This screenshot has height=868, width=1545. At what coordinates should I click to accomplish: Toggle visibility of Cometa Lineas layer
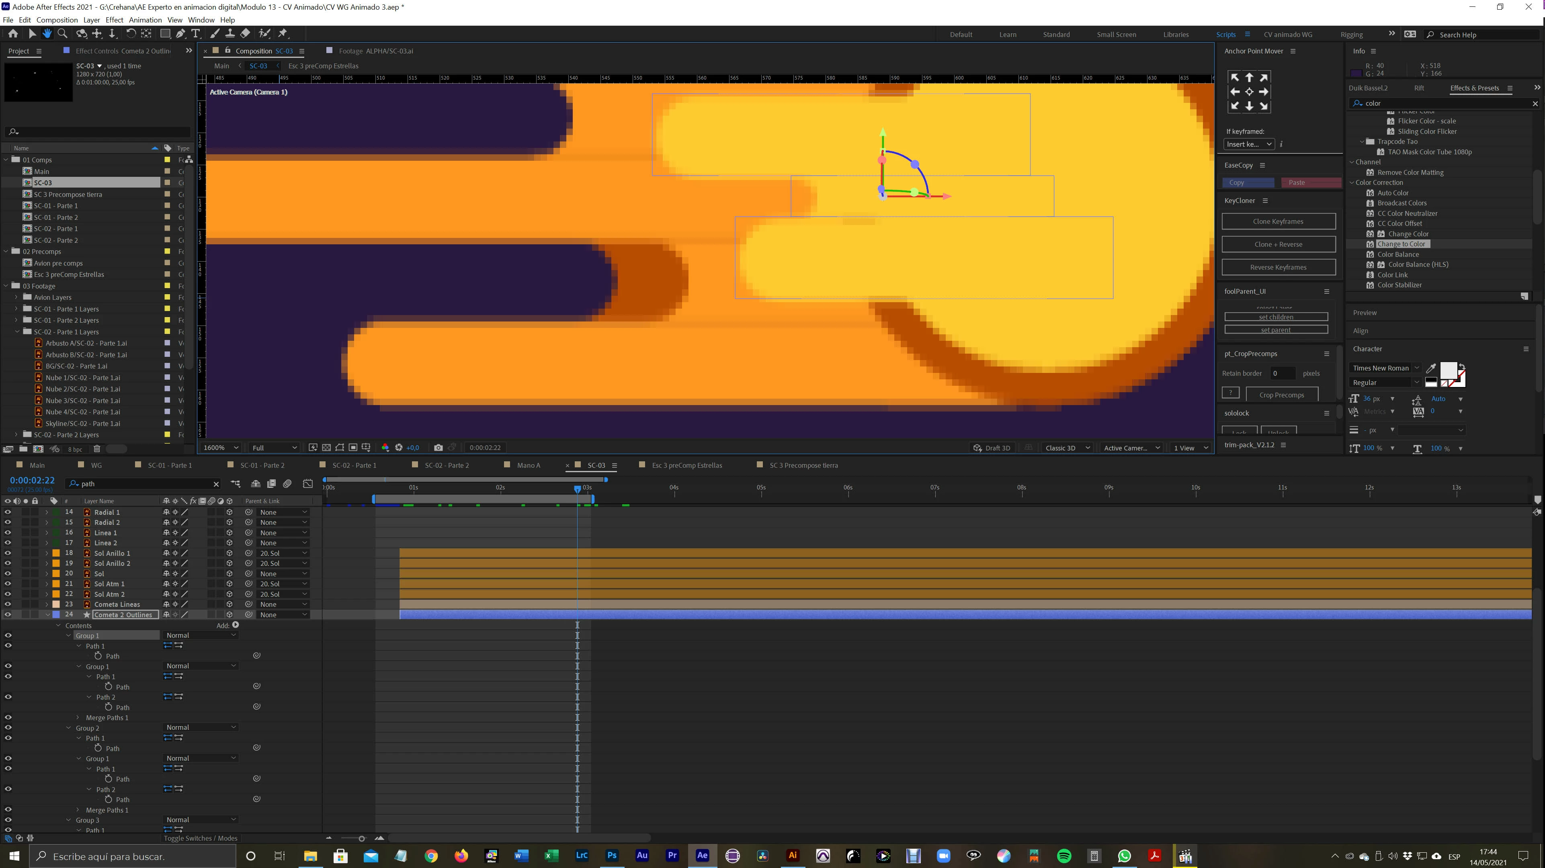tap(8, 604)
